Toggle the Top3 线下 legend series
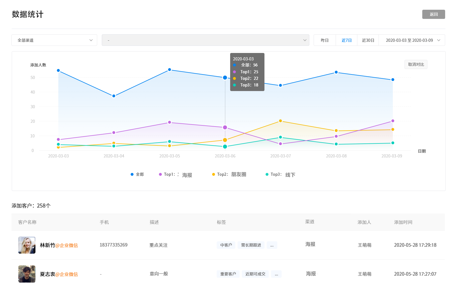This screenshot has height=286, width=454. 280,174
